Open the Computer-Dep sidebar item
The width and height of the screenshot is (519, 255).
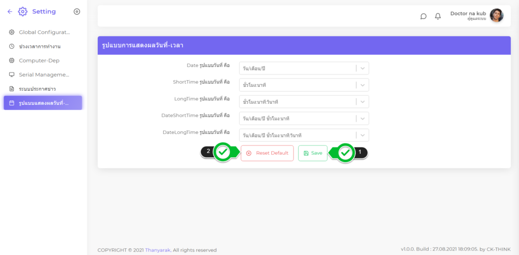click(x=39, y=60)
